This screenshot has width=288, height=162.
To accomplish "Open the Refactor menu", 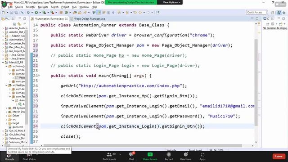I will [31, 7].
